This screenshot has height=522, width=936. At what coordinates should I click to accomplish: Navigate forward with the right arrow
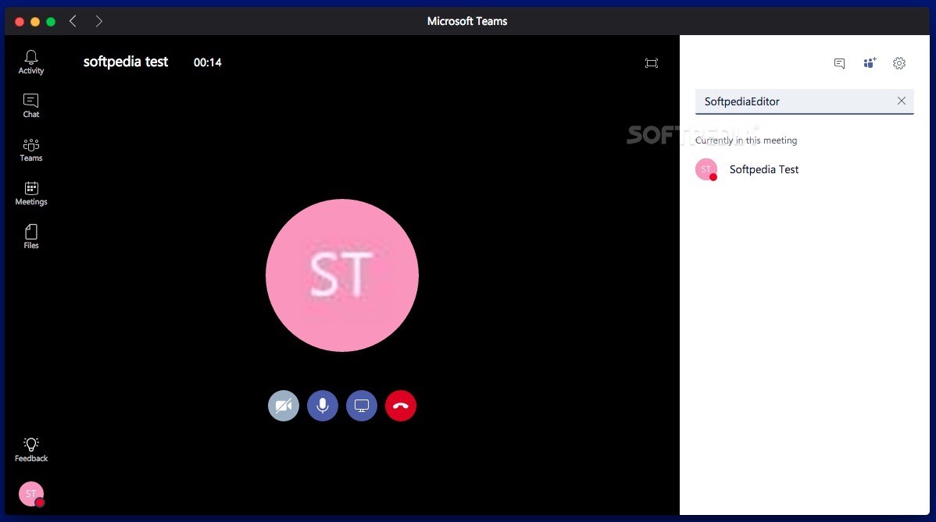98,21
